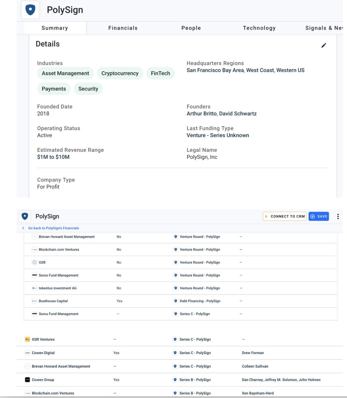Open Debt Financing - PolySign round
Image resolution: width=347 pixels, height=398 pixels.
tap(200, 301)
